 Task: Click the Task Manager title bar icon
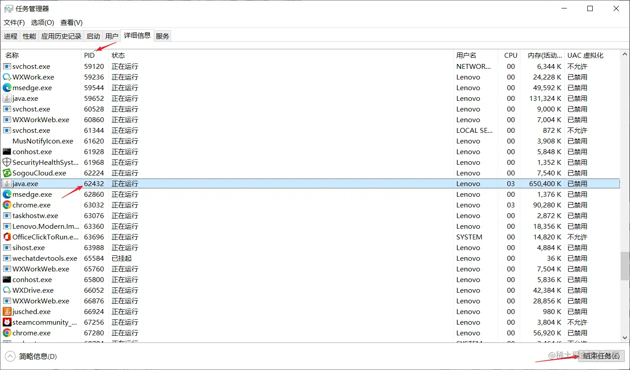(8, 8)
